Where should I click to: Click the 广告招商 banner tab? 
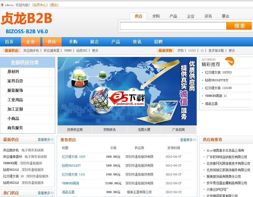coord(179,129)
